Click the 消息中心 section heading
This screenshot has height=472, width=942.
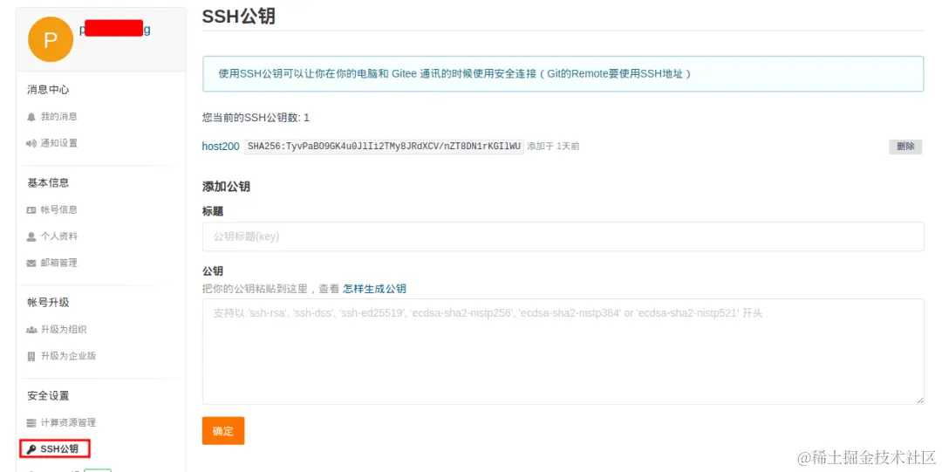[x=48, y=90]
